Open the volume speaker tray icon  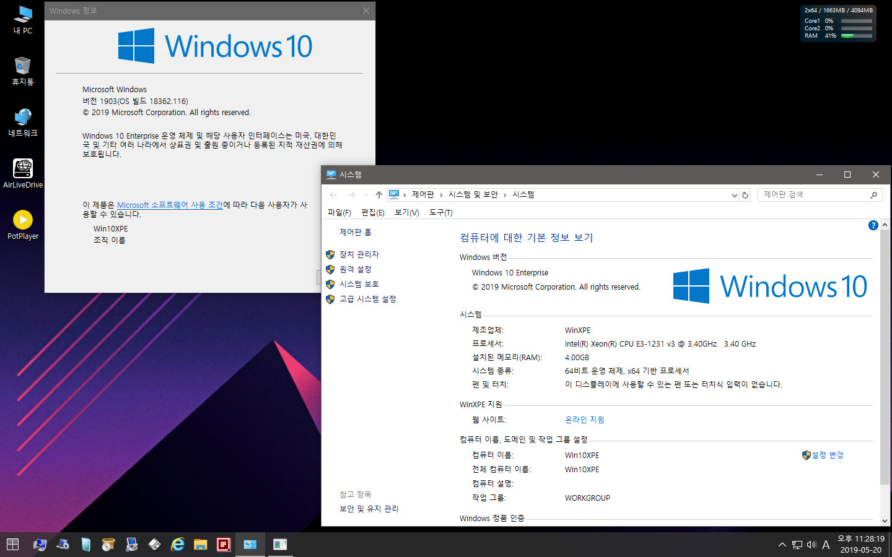811,545
